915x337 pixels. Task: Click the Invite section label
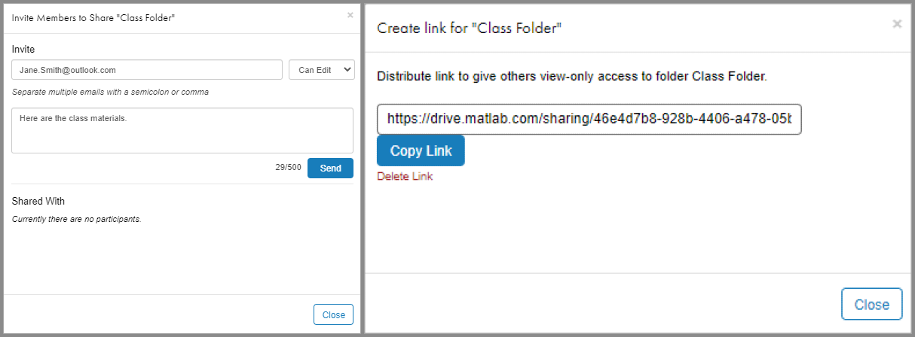click(23, 49)
